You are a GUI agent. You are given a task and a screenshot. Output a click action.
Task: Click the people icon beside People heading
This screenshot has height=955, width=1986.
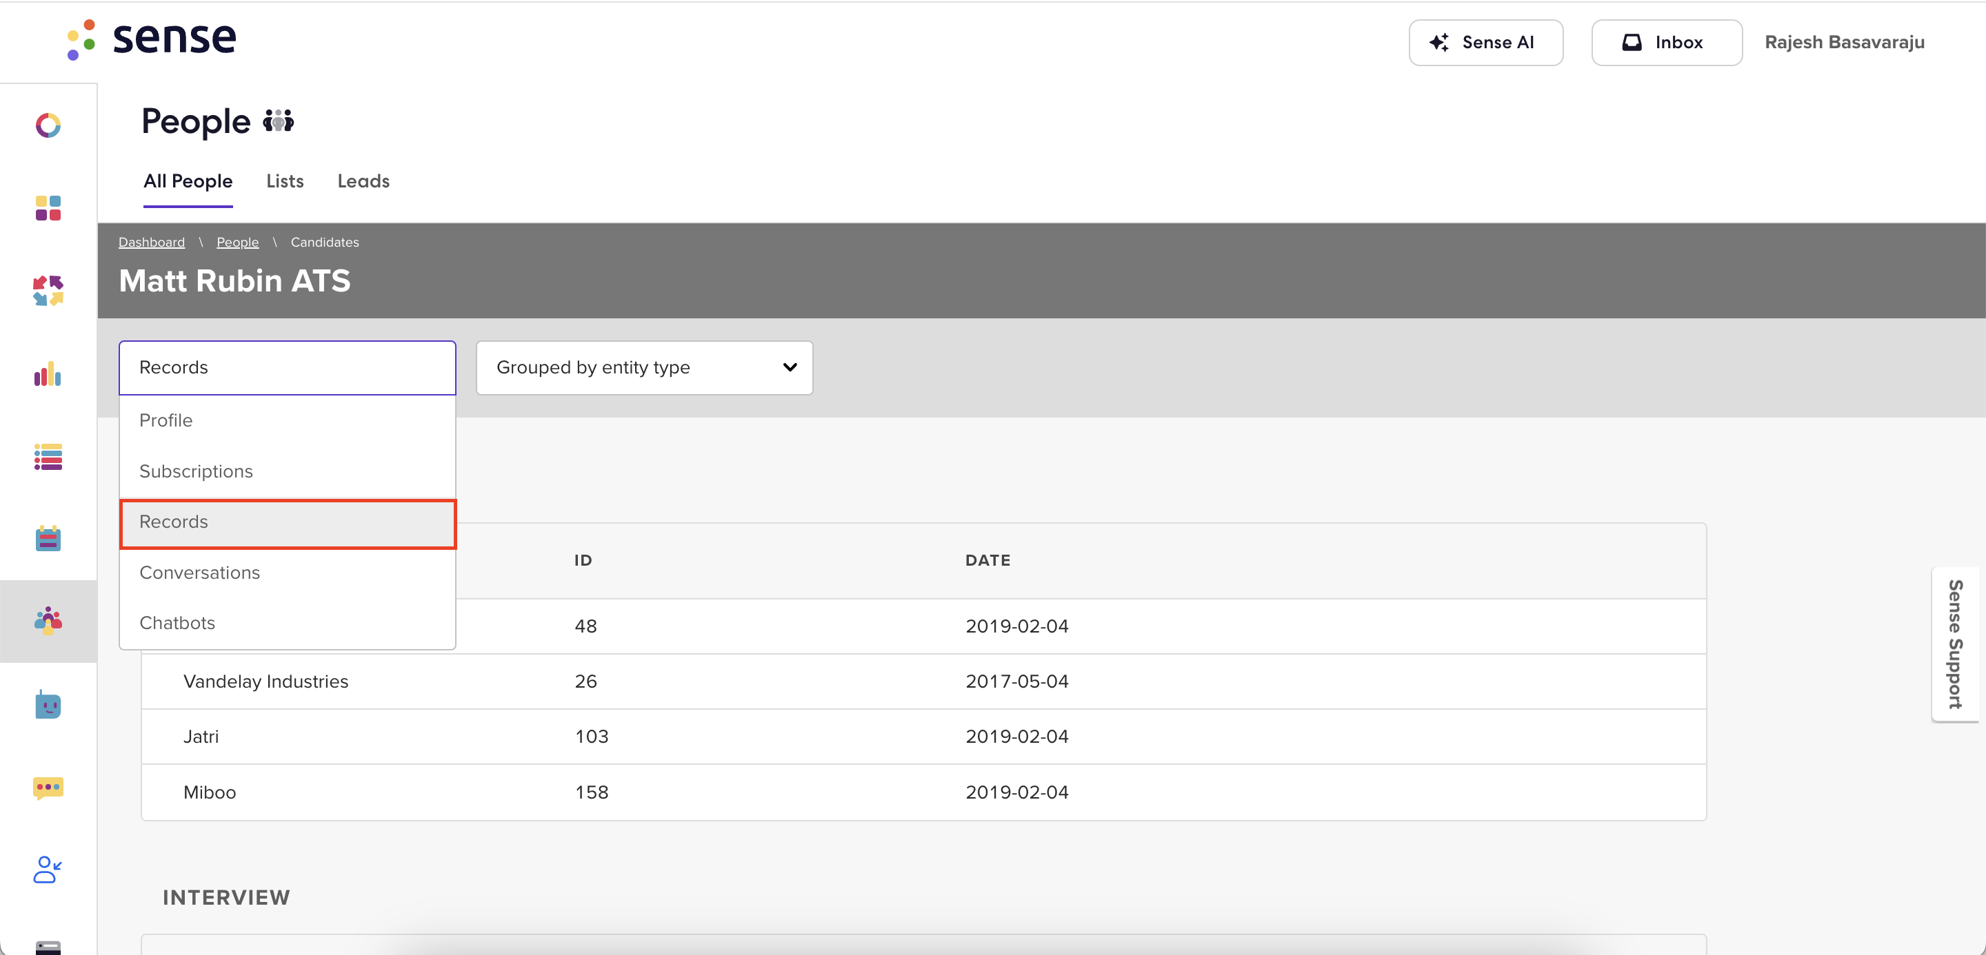point(279,121)
